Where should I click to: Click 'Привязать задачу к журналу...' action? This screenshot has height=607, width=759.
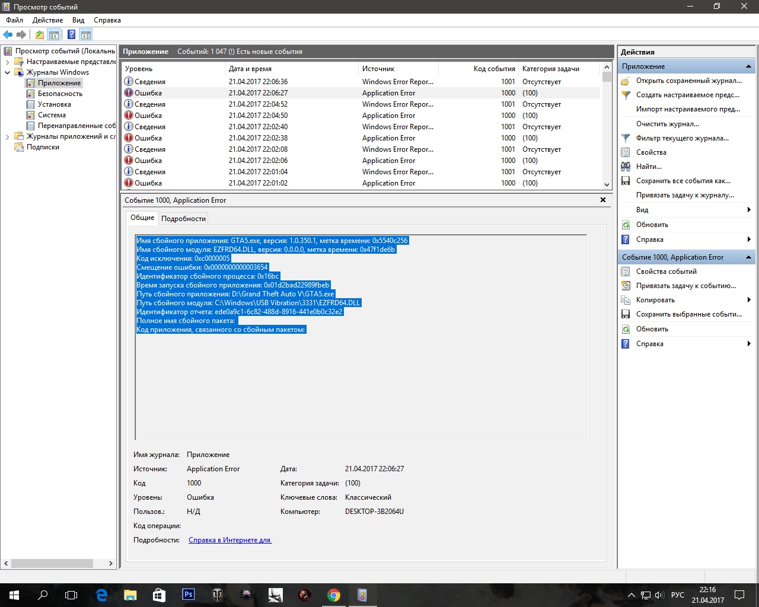[685, 195]
